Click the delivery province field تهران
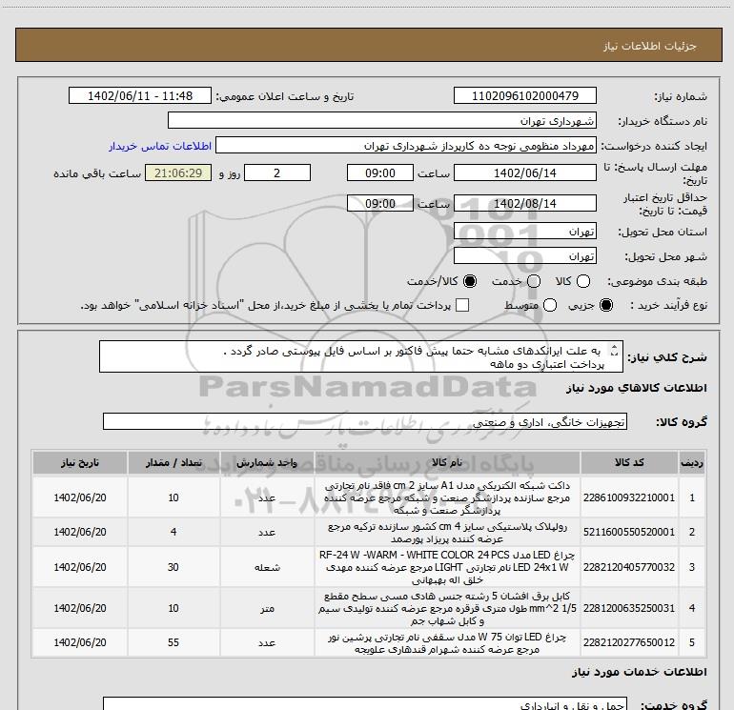Screen dimensions: 734x710 pos(524,232)
